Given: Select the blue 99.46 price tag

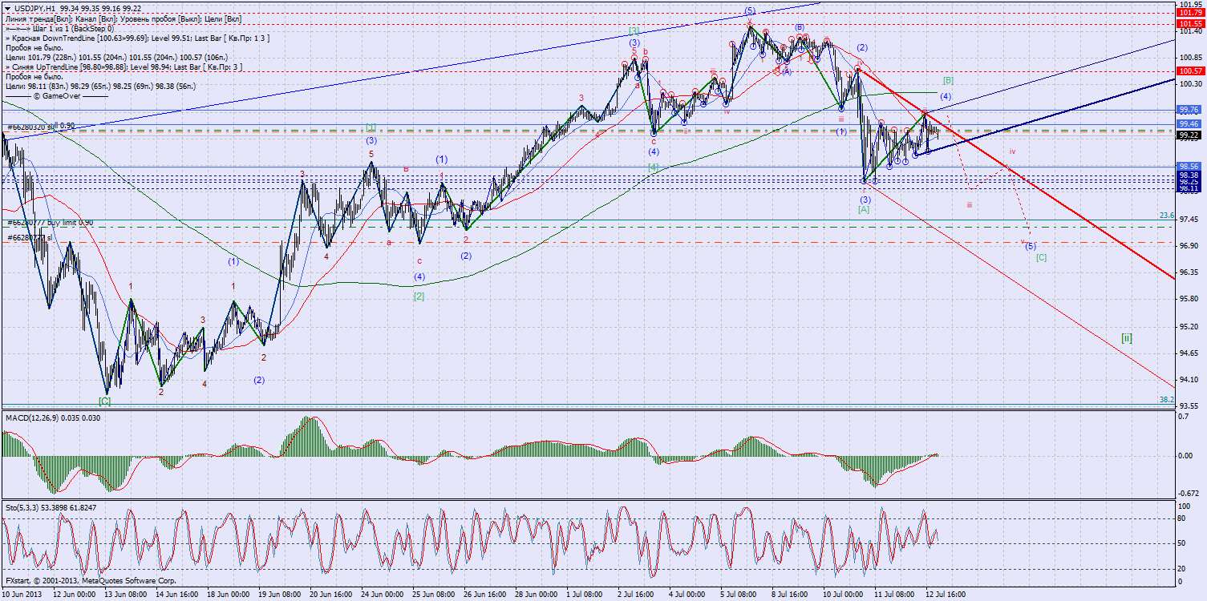Looking at the screenshot, I should click(1188, 124).
